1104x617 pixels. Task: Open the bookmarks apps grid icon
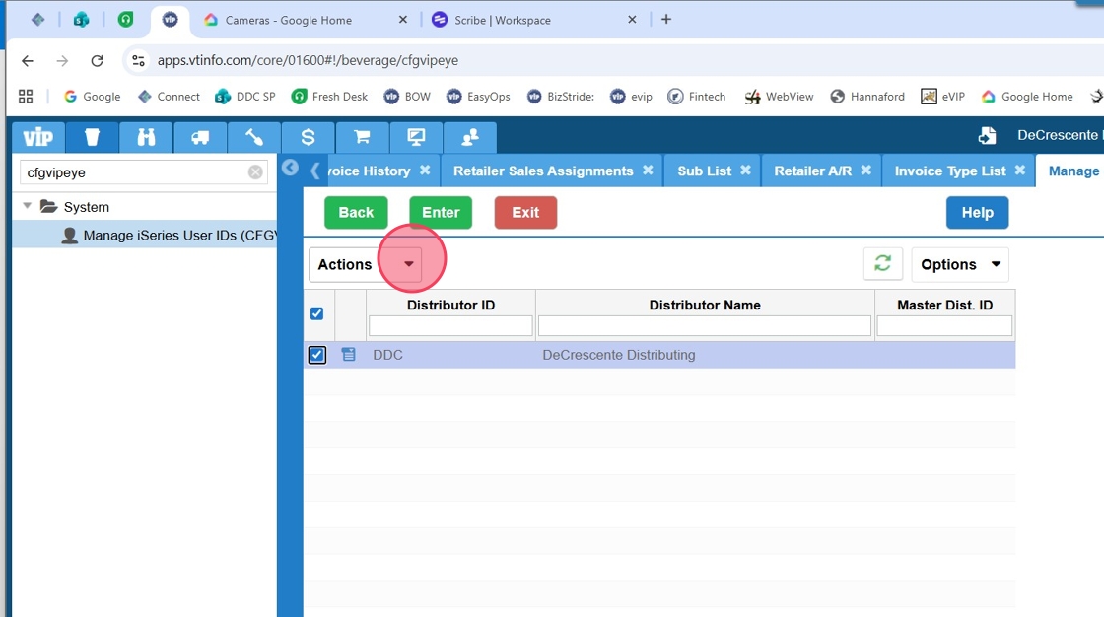(26, 97)
